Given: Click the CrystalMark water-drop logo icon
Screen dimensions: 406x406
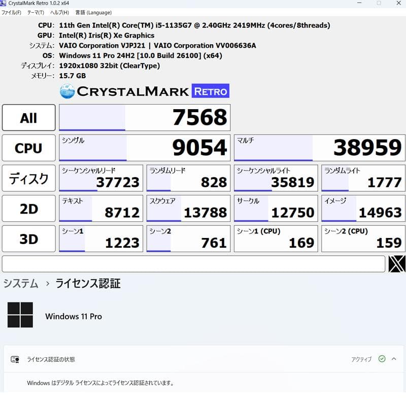Looking at the screenshot, I should click(x=67, y=91).
